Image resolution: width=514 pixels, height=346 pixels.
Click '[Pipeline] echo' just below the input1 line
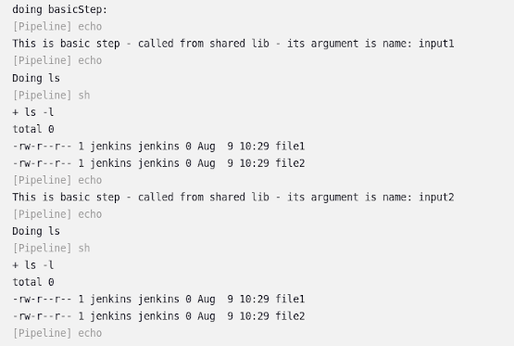(57, 60)
